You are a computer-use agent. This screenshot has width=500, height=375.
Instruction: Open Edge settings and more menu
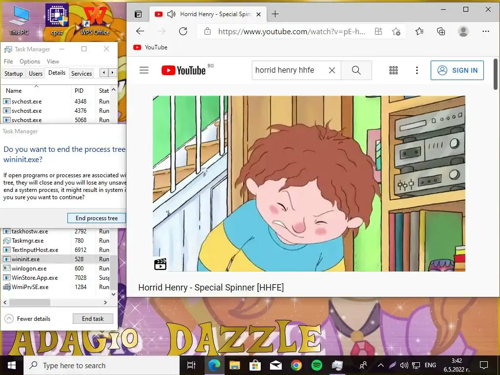(486, 31)
